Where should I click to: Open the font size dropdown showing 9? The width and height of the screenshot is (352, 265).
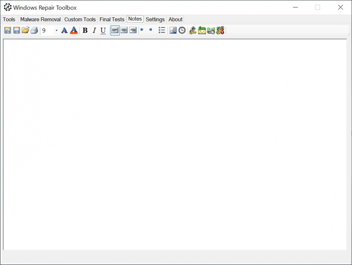56,30
